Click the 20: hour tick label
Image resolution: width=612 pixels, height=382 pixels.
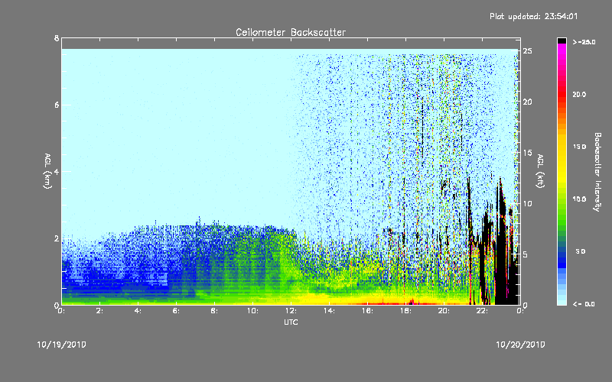(444, 311)
